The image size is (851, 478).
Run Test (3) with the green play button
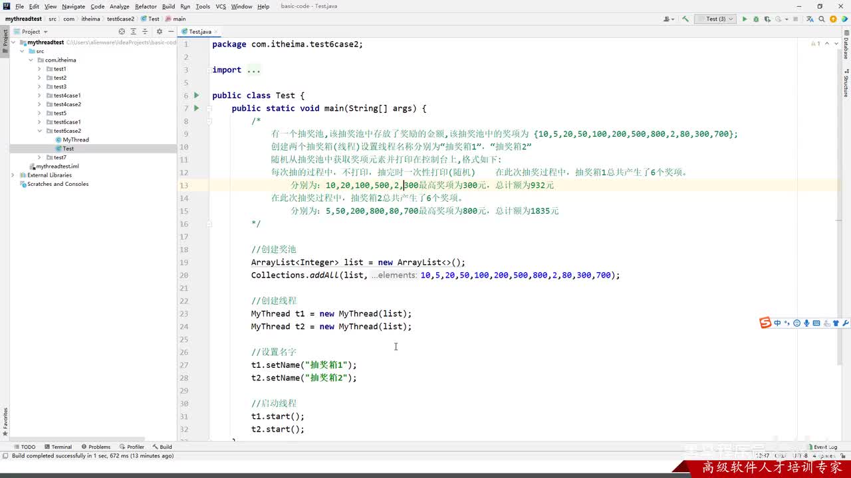point(745,19)
